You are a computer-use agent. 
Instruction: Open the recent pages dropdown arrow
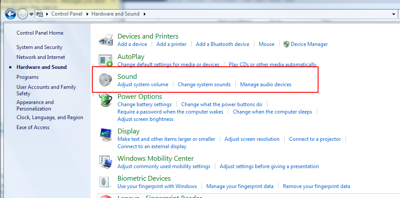pyautogui.click(x=31, y=14)
